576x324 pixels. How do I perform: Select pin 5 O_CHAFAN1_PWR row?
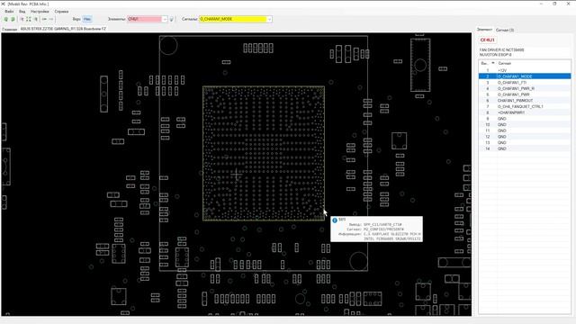tap(525, 94)
